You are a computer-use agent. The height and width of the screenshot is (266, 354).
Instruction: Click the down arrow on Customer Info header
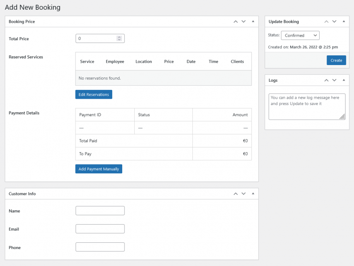[x=243, y=194]
